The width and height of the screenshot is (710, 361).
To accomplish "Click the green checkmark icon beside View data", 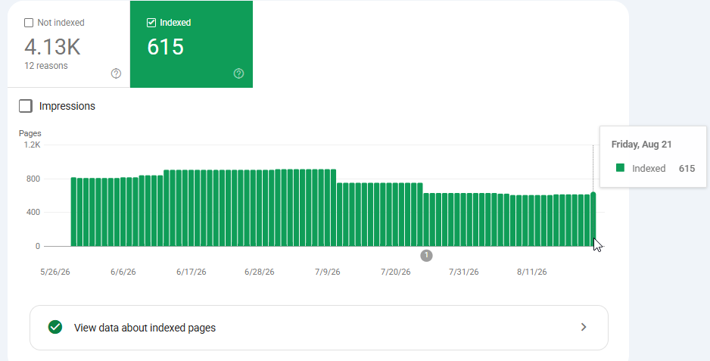I will (55, 327).
